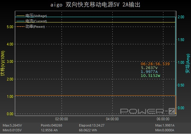Click the orange power legend line swatch
The width and height of the screenshot is (191, 134).
20,27
